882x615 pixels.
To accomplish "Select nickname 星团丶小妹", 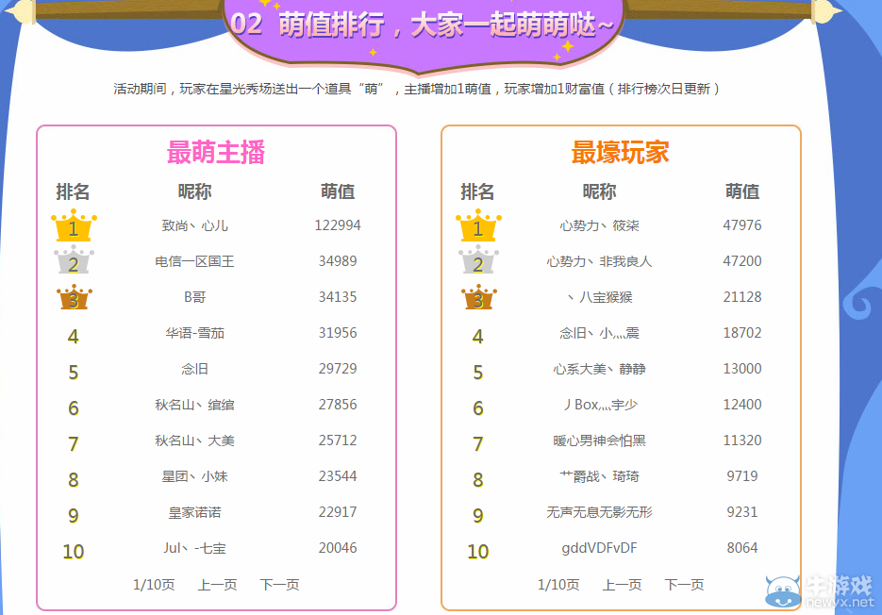I will pyautogui.click(x=194, y=476).
